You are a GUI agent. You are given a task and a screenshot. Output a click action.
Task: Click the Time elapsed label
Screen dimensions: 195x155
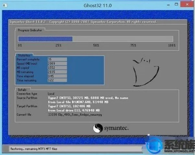pyautogui.click(x=25, y=76)
